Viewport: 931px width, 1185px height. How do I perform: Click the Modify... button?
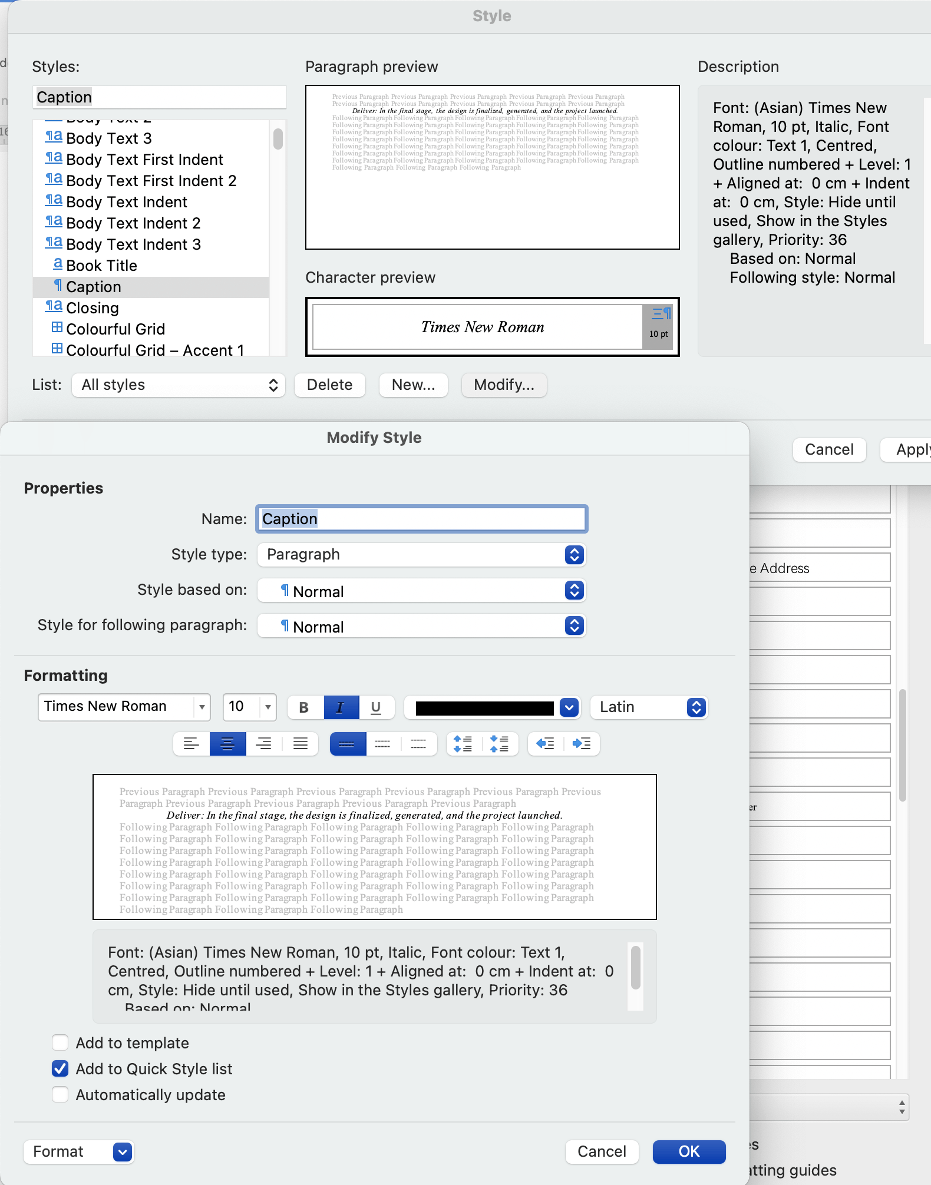coord(504,385)
